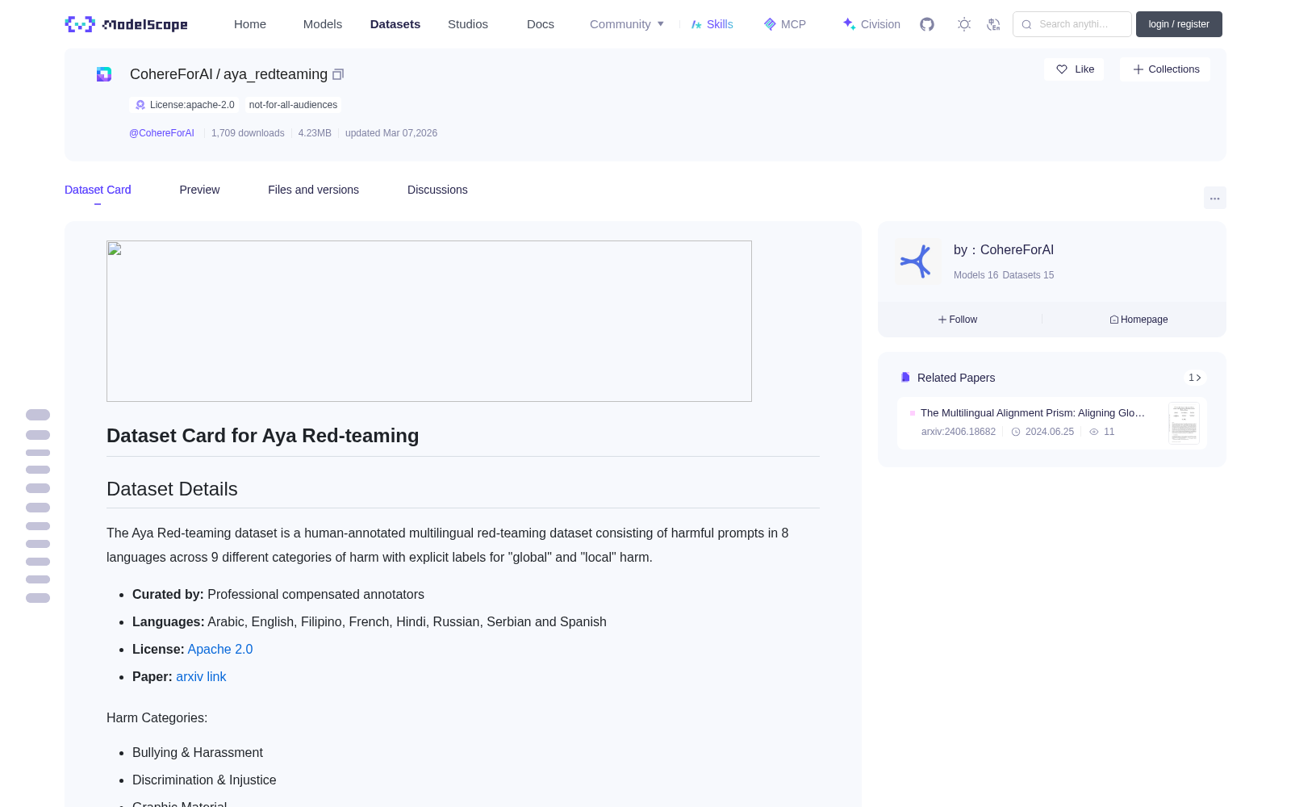Switch to Files and versions tab
The width and height of the screenshot is (1291, 807).
point(313,190)
